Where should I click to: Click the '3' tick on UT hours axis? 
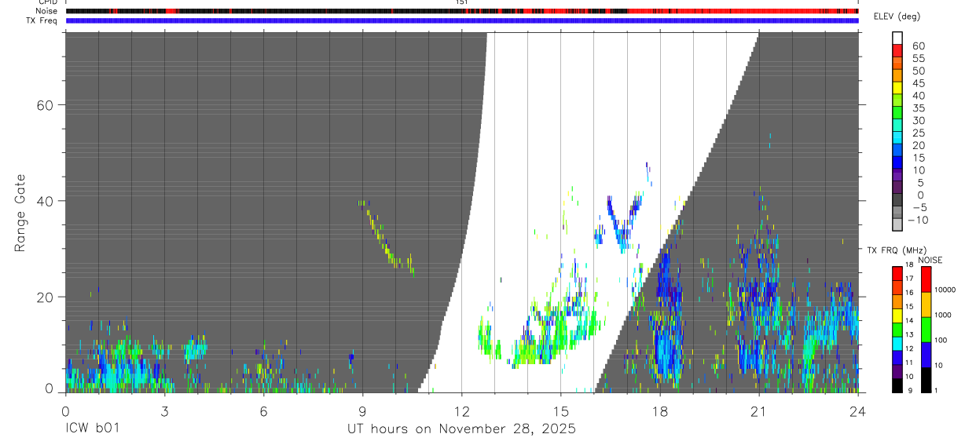click(164, 410)
